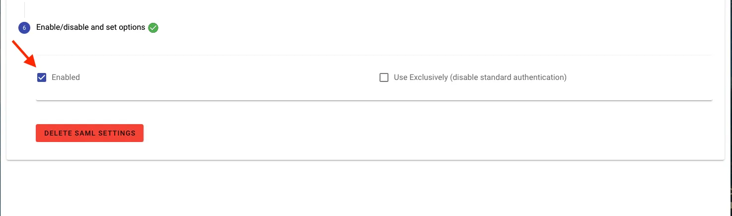Click blank card area right of Delete button
Viewport: 732px width, 216px height.
coord(397,133)
